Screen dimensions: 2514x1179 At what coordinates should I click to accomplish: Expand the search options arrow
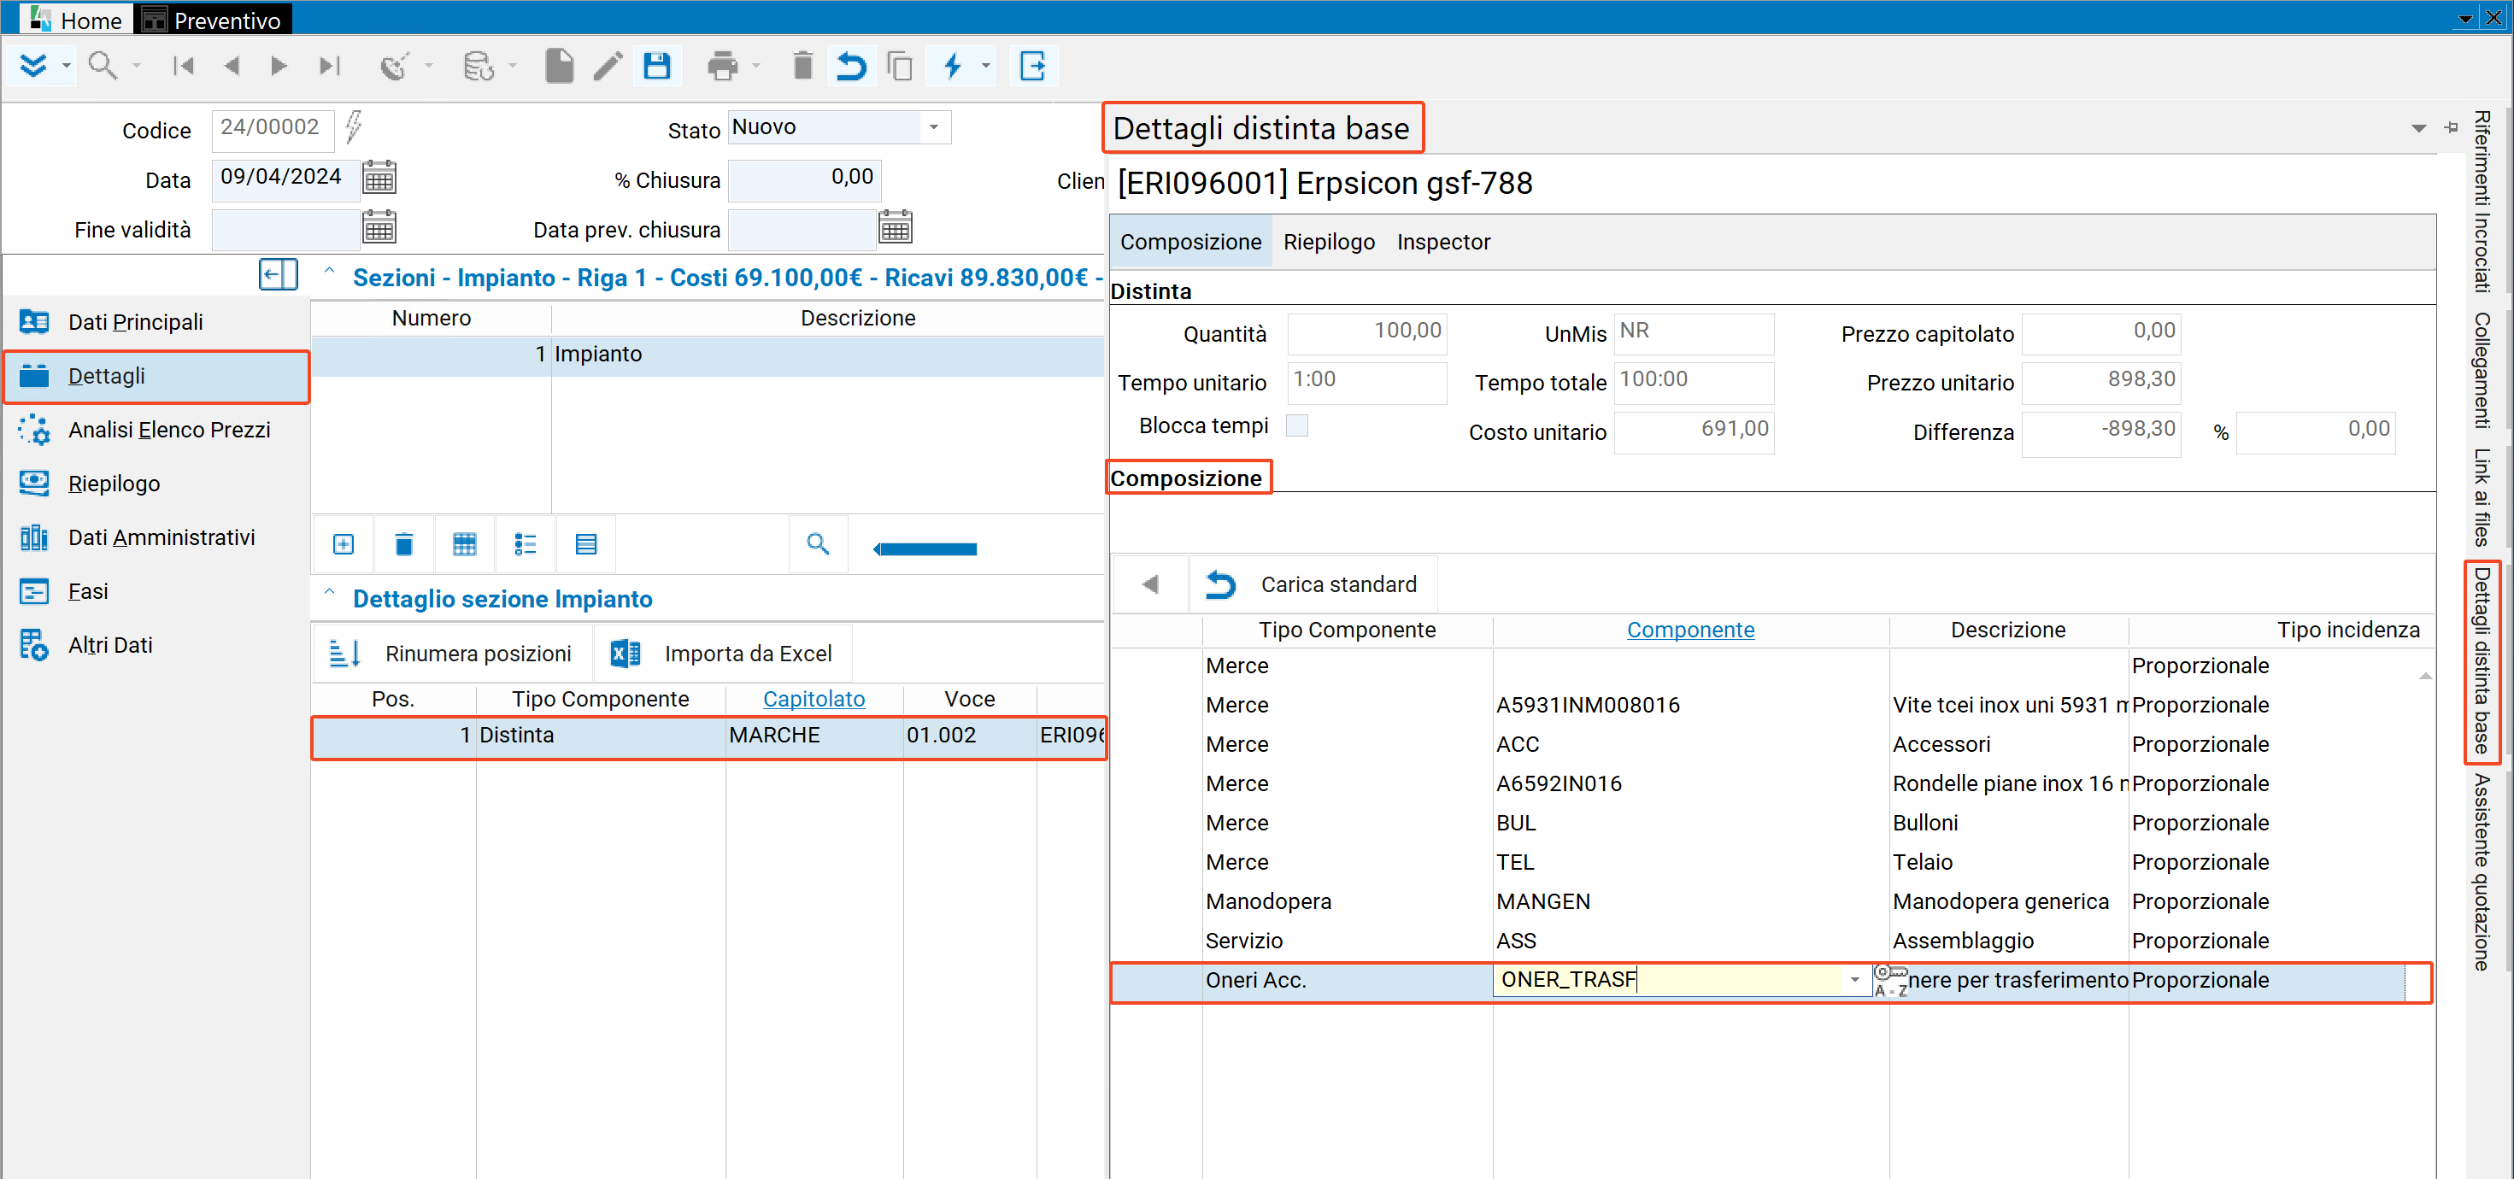click(136, 67)
